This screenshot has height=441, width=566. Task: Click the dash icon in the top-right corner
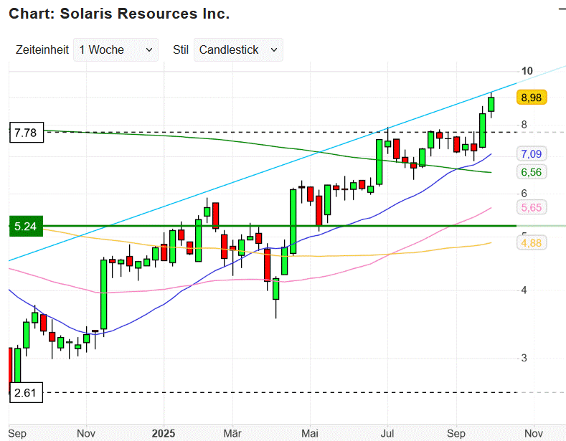click(560, 7)
